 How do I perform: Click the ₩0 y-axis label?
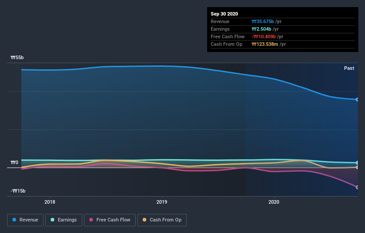pos(14,162)
